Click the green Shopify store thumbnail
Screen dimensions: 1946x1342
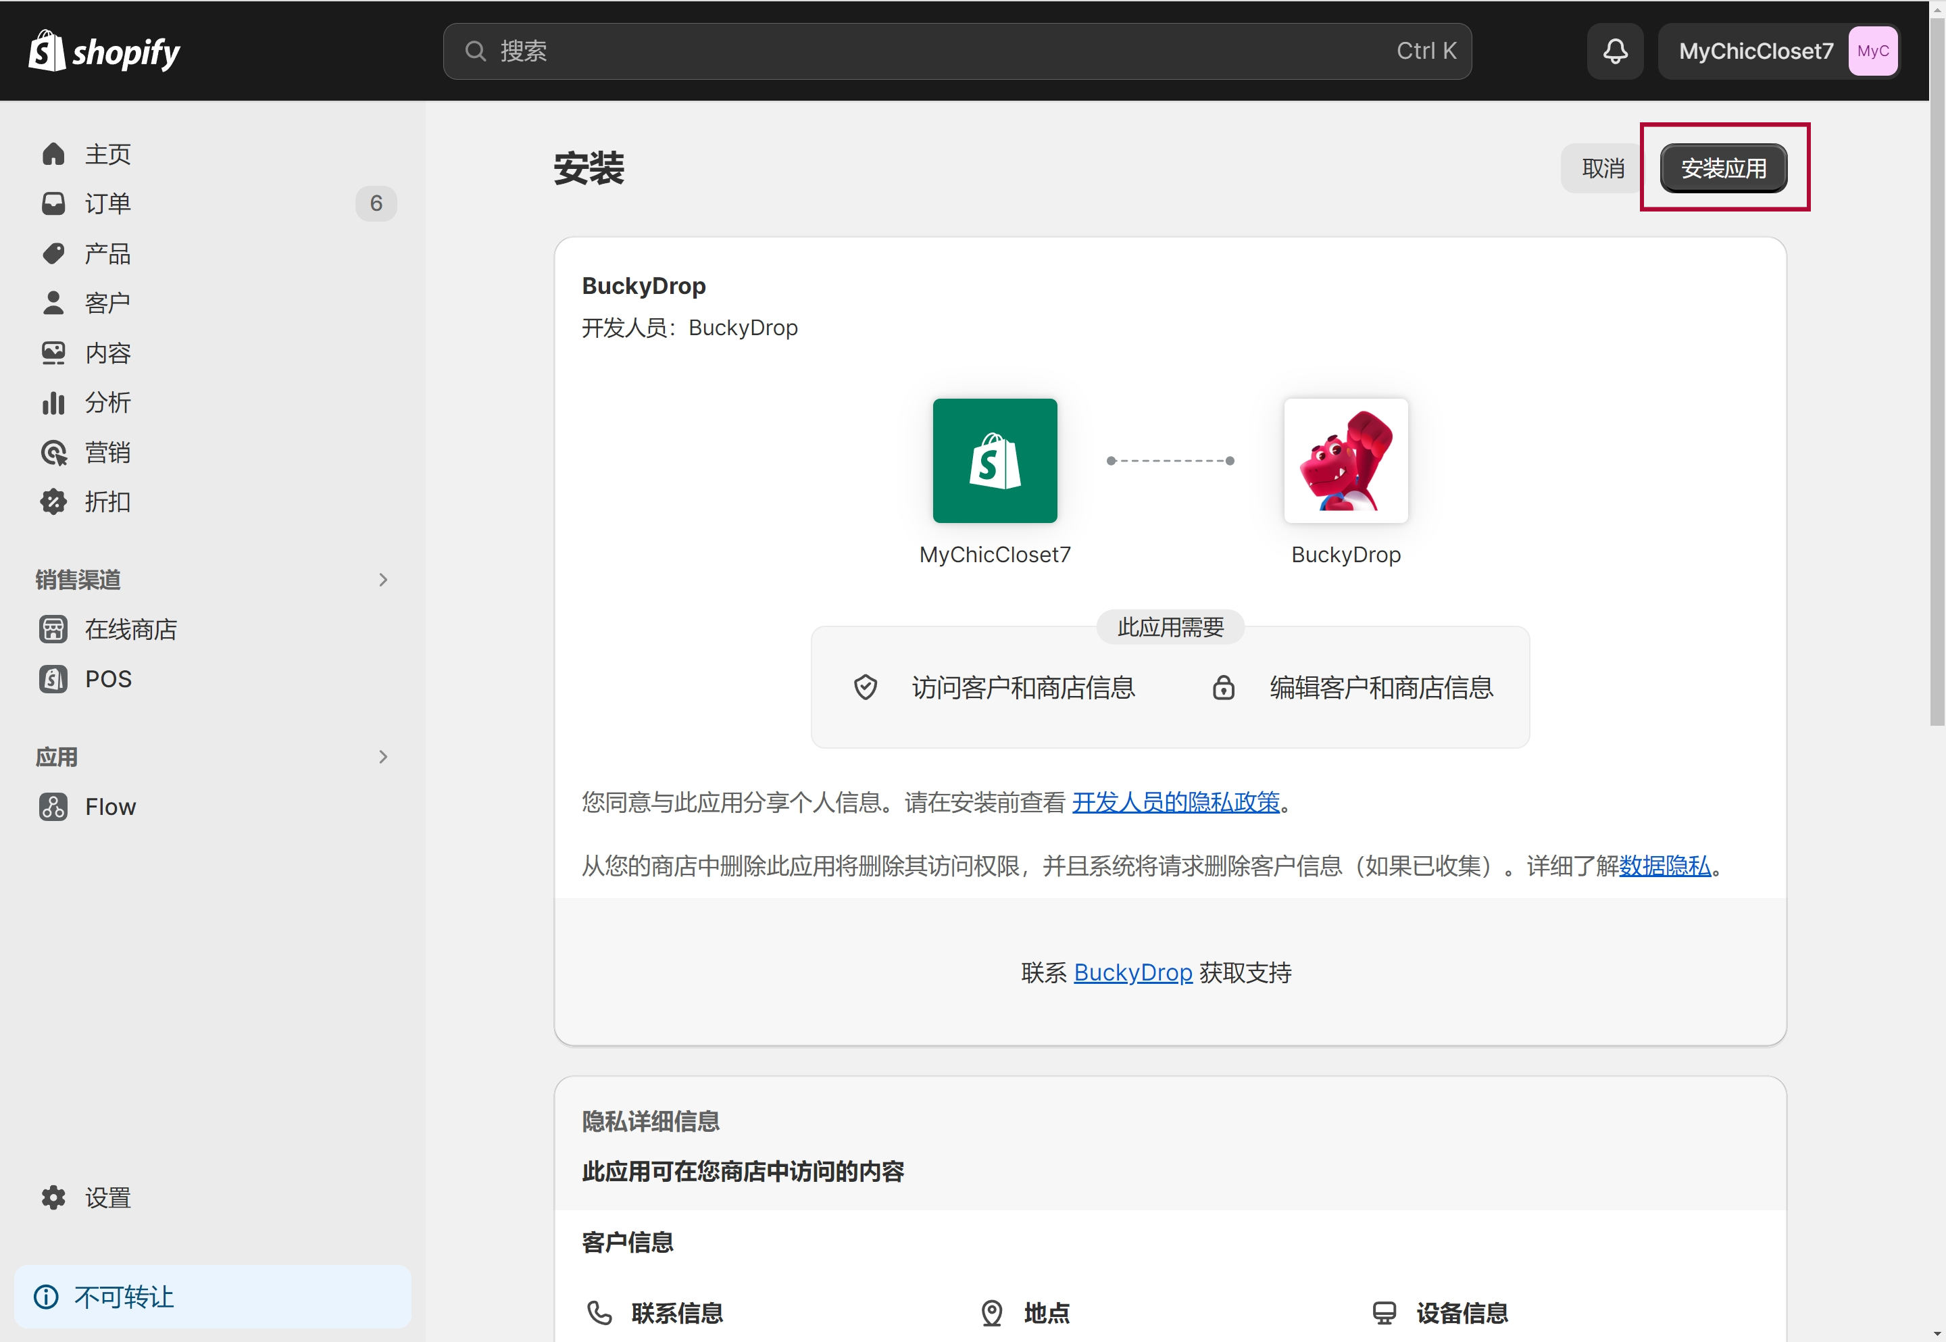click(995, 461)
